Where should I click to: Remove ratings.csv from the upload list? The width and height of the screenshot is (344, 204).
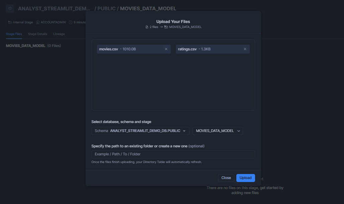pos(245,49)
